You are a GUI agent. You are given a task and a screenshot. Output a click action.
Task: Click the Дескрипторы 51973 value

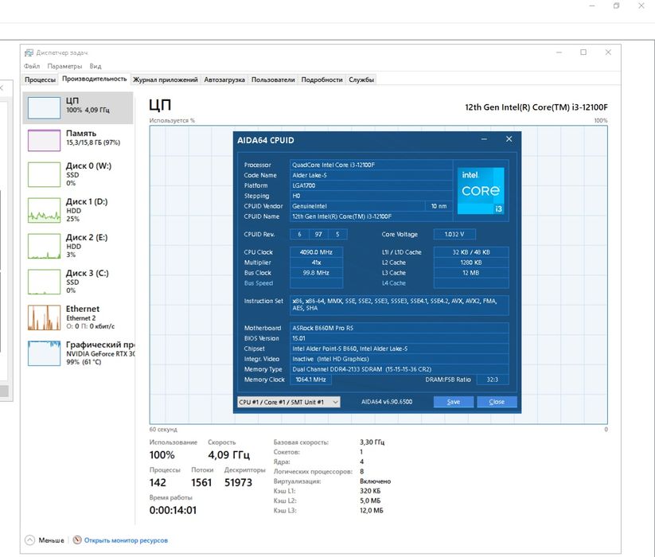238,483
